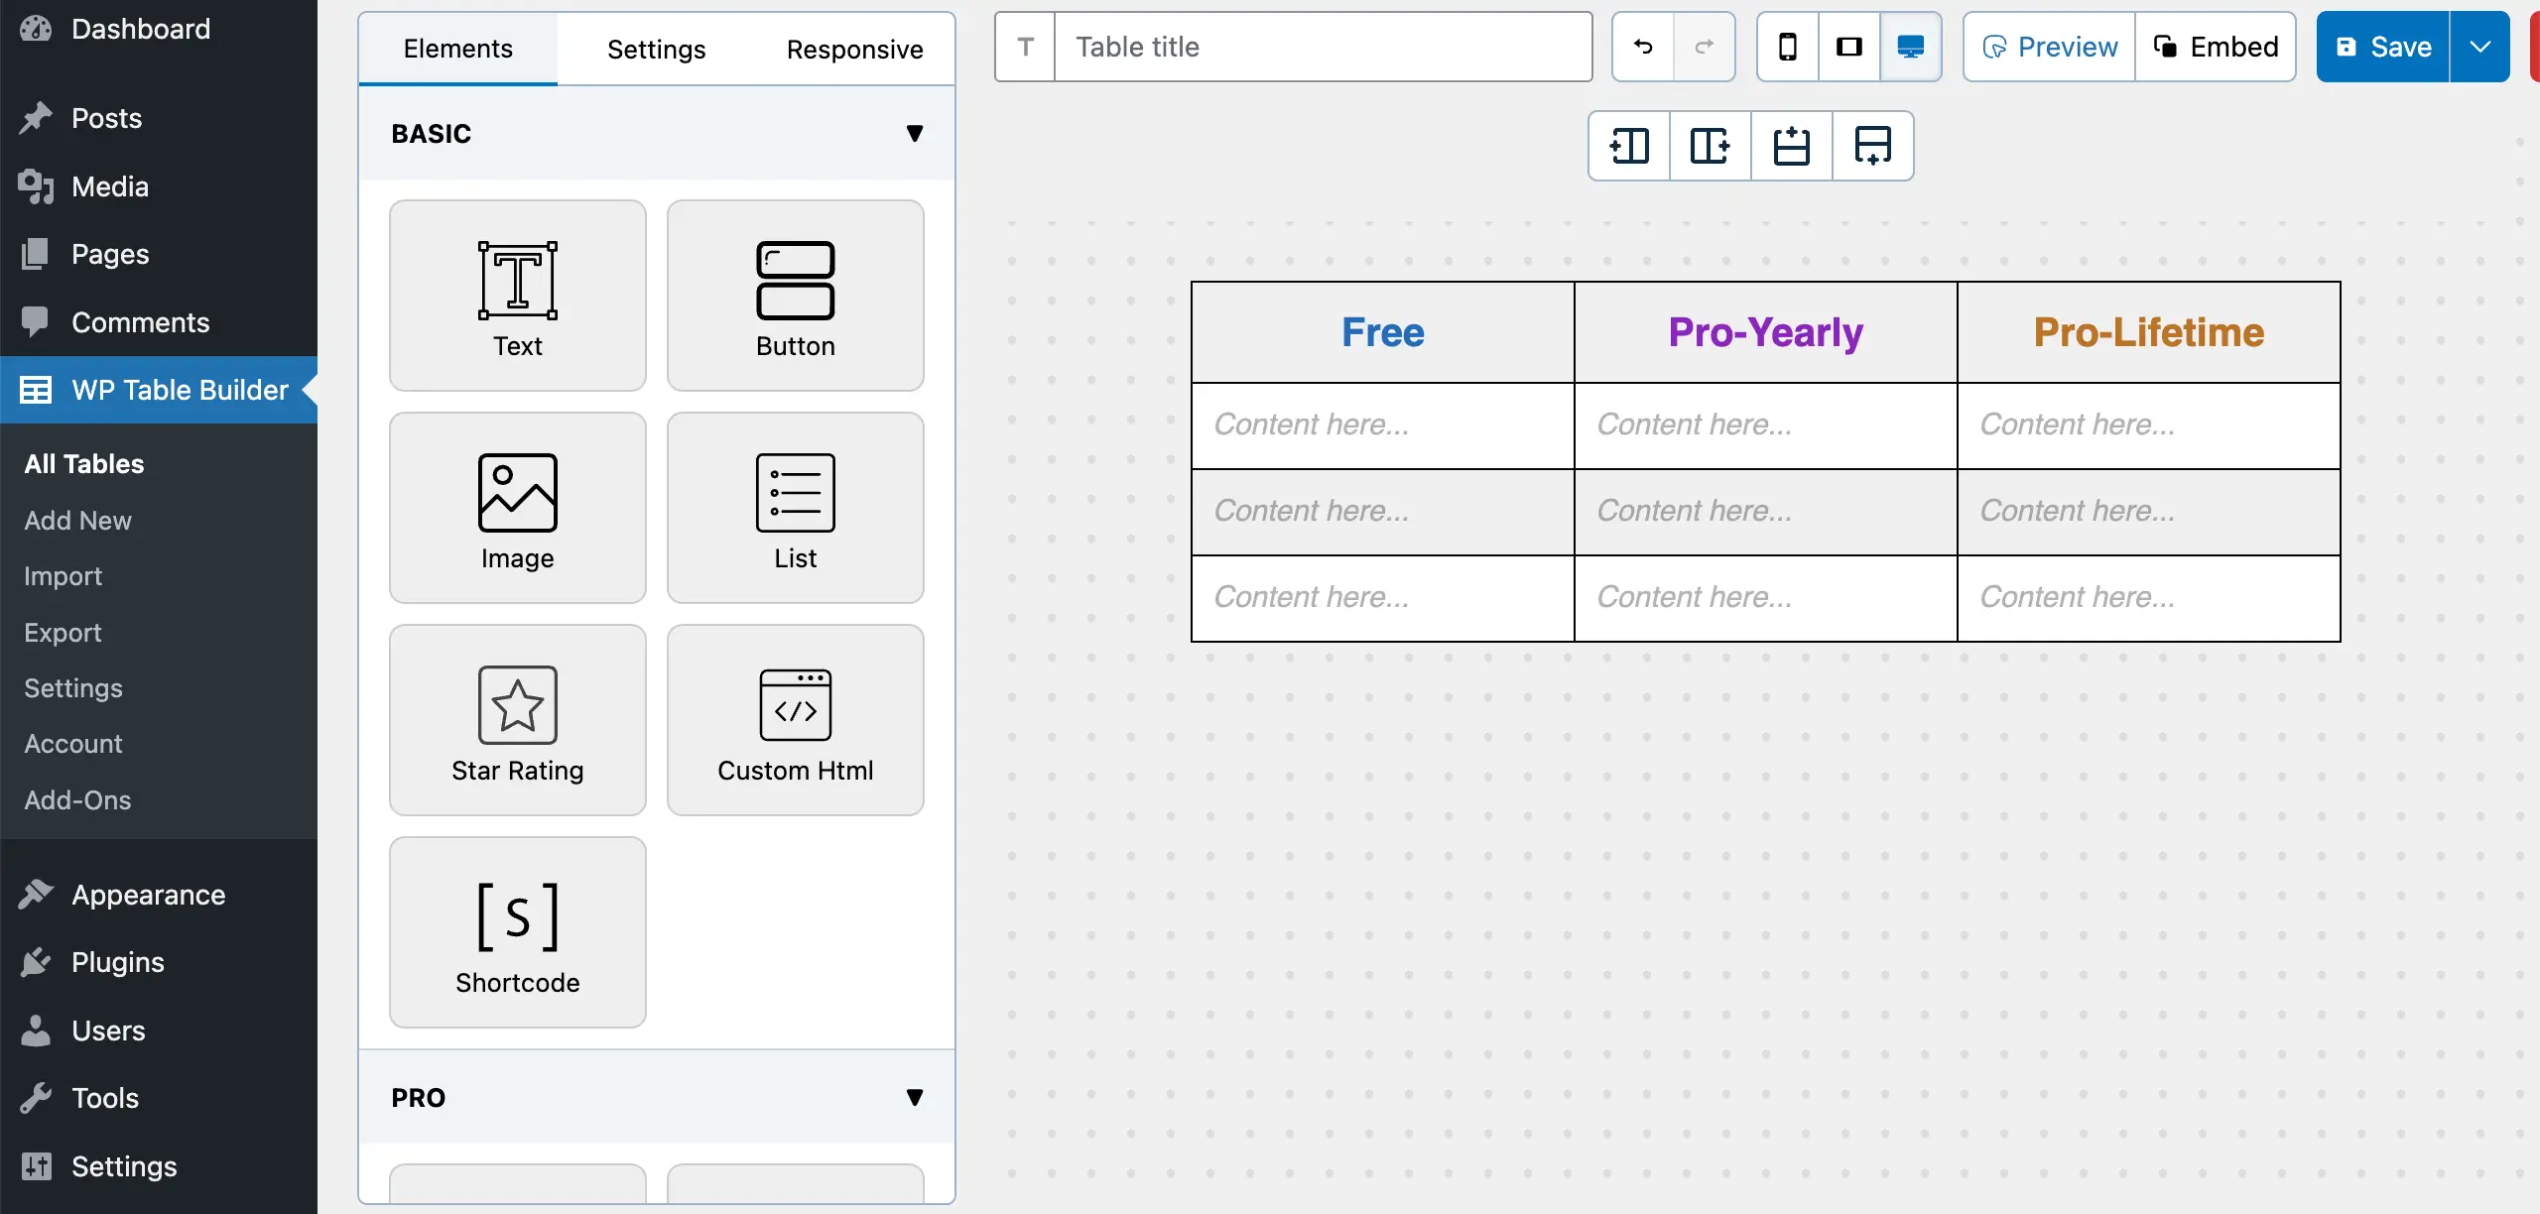Click the Preview button

(2048, 47)
